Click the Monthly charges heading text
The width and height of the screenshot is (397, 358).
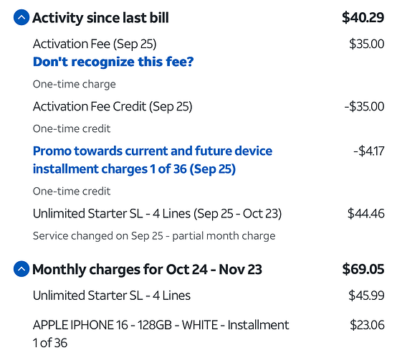(x=147, y=269)
